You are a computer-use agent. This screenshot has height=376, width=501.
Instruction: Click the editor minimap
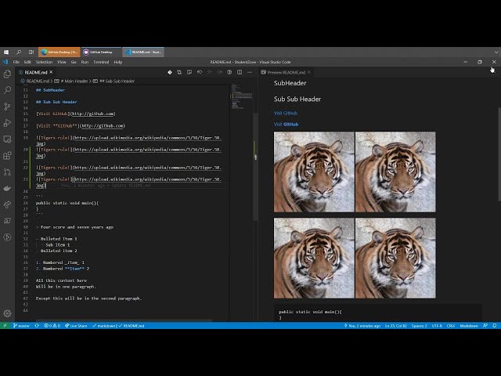pyautogui.click(x=242, y=96)
